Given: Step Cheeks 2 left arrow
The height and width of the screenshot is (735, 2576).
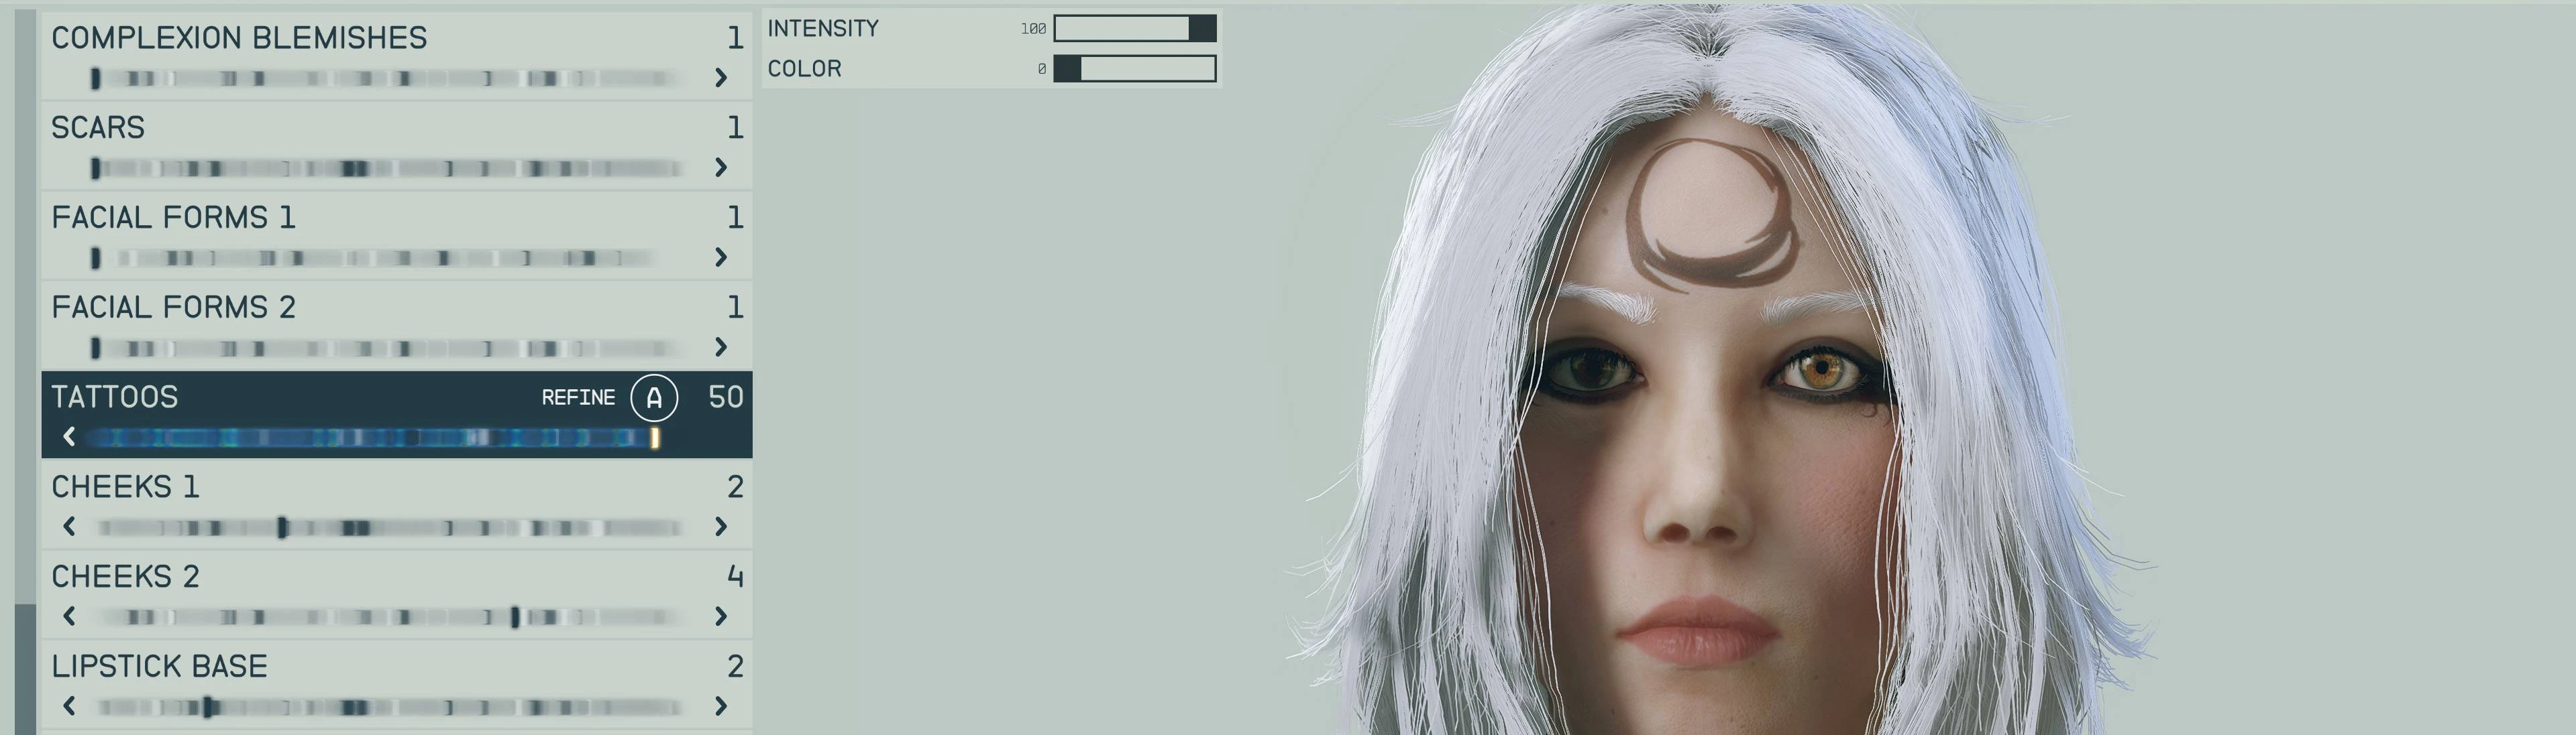Looking at the screenshot, I should (x=69, y=616).
